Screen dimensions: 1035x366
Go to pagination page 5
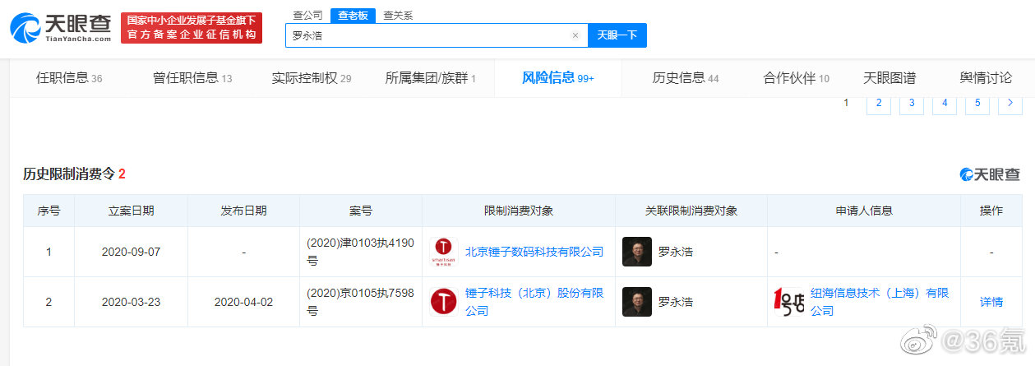(x=977, y=103)
